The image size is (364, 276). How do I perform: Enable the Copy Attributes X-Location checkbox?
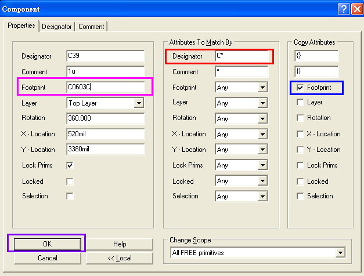point(300,134)
